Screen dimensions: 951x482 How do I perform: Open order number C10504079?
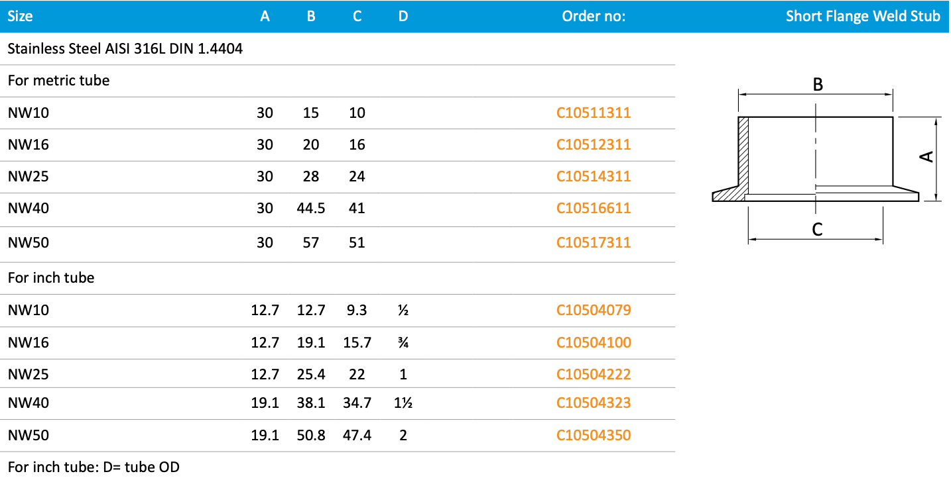pyautogui.click(x=594, y=310)
